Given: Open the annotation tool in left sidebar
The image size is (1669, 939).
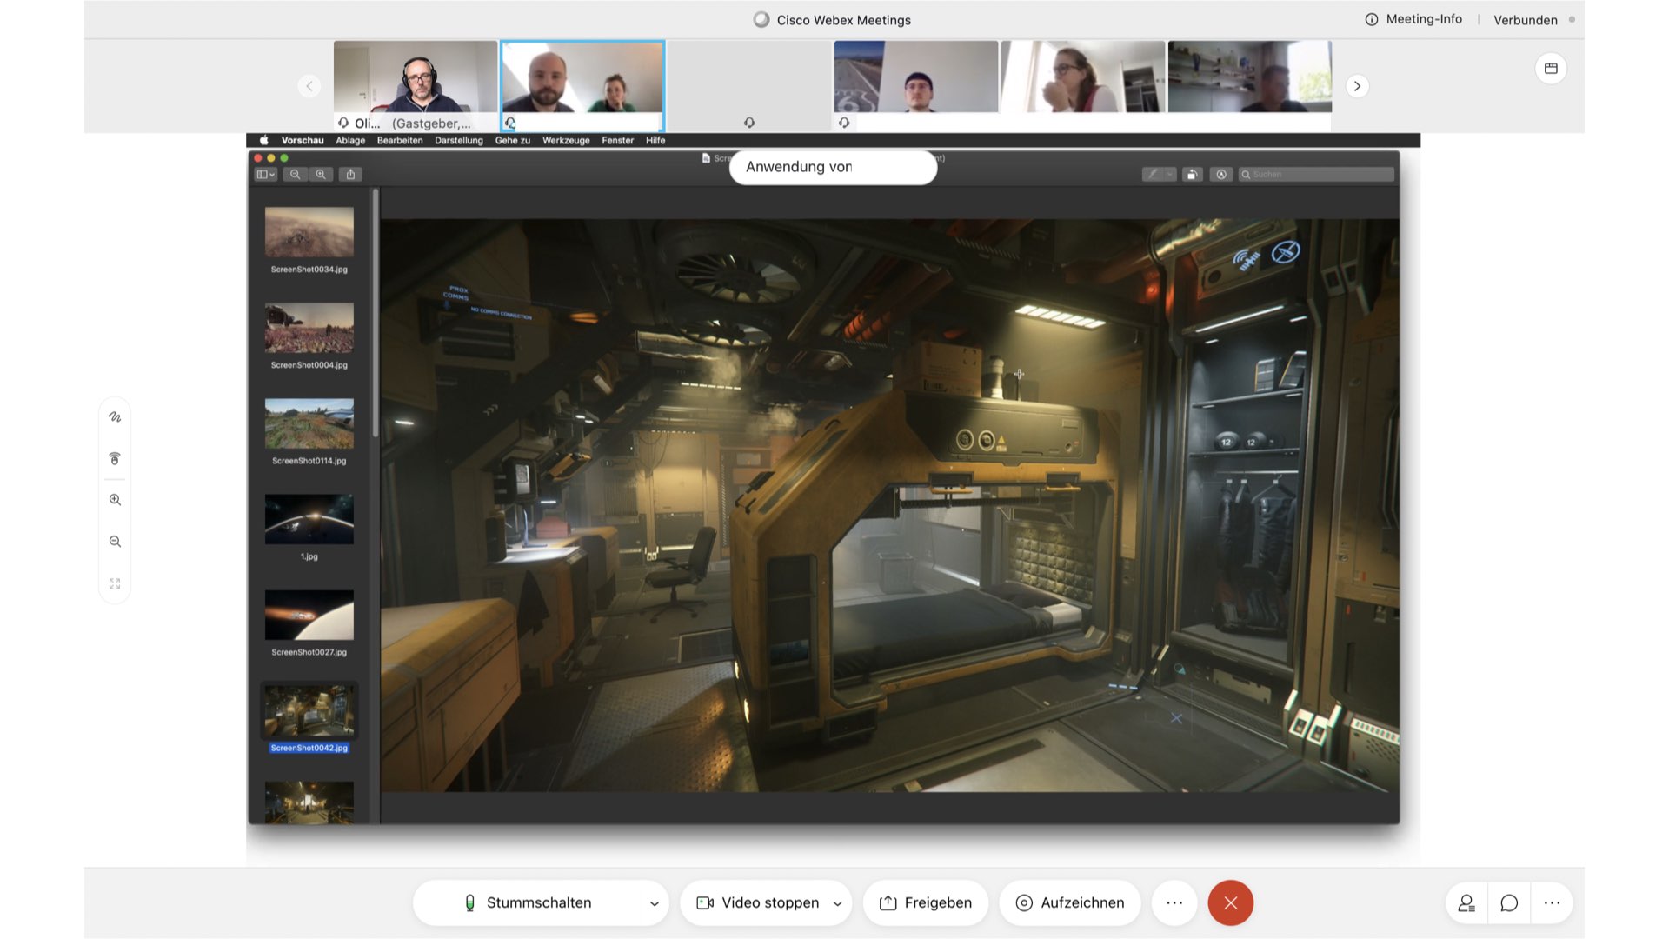Looking at the screenshot, I should tap(115, 417).
